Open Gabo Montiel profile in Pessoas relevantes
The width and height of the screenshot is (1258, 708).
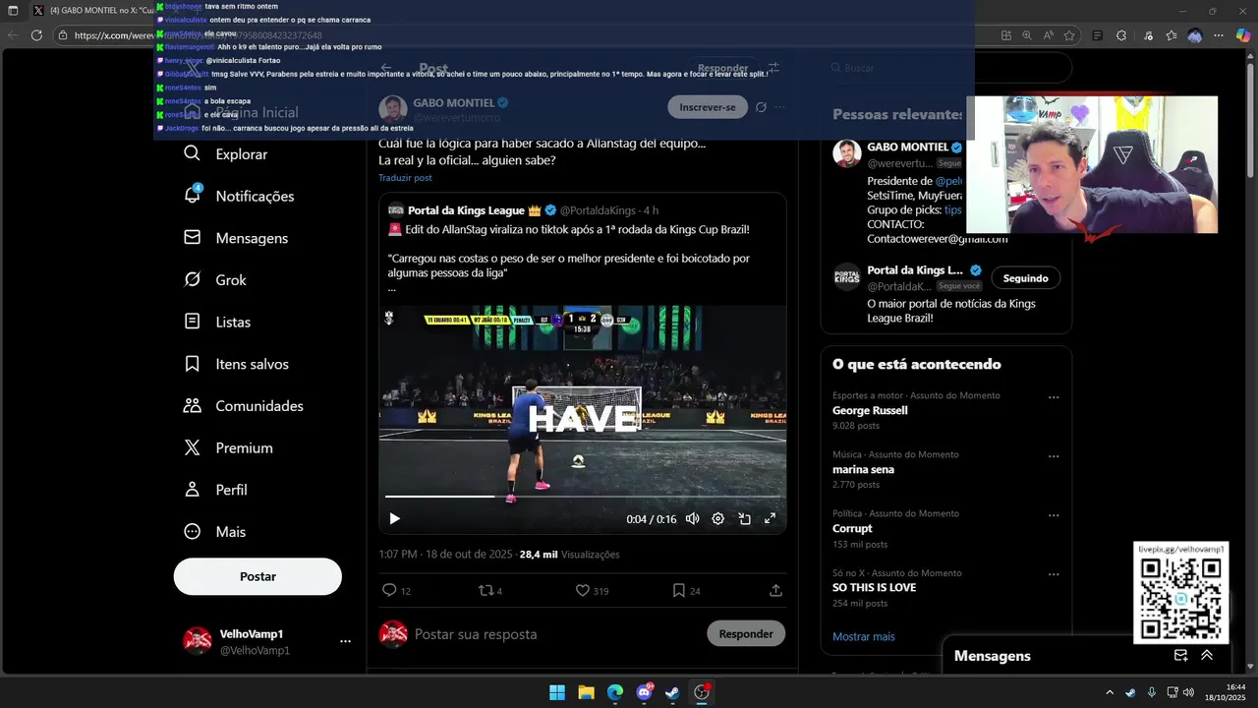907,147
